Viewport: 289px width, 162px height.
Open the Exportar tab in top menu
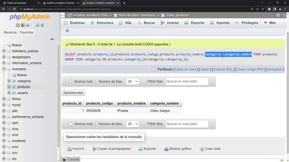195,23
